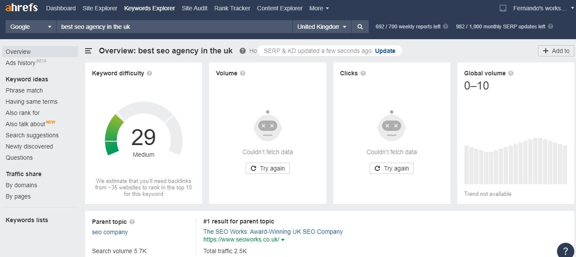This screenshot has width=576, height=257.
Task: Click Try again under Volume
Action: pos(268,168)
